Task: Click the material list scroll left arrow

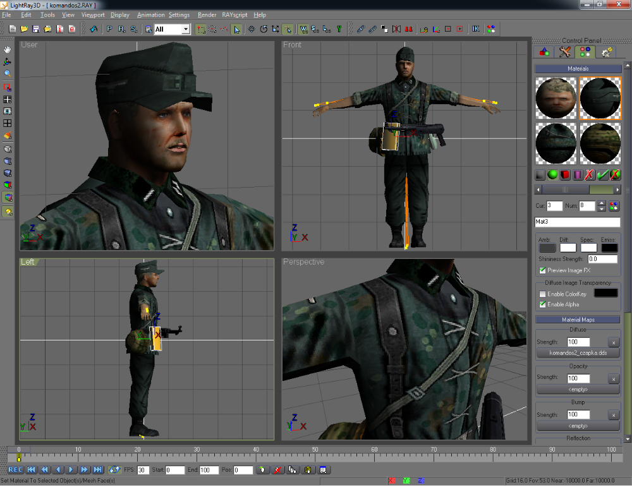Action: tap(538, 189)
